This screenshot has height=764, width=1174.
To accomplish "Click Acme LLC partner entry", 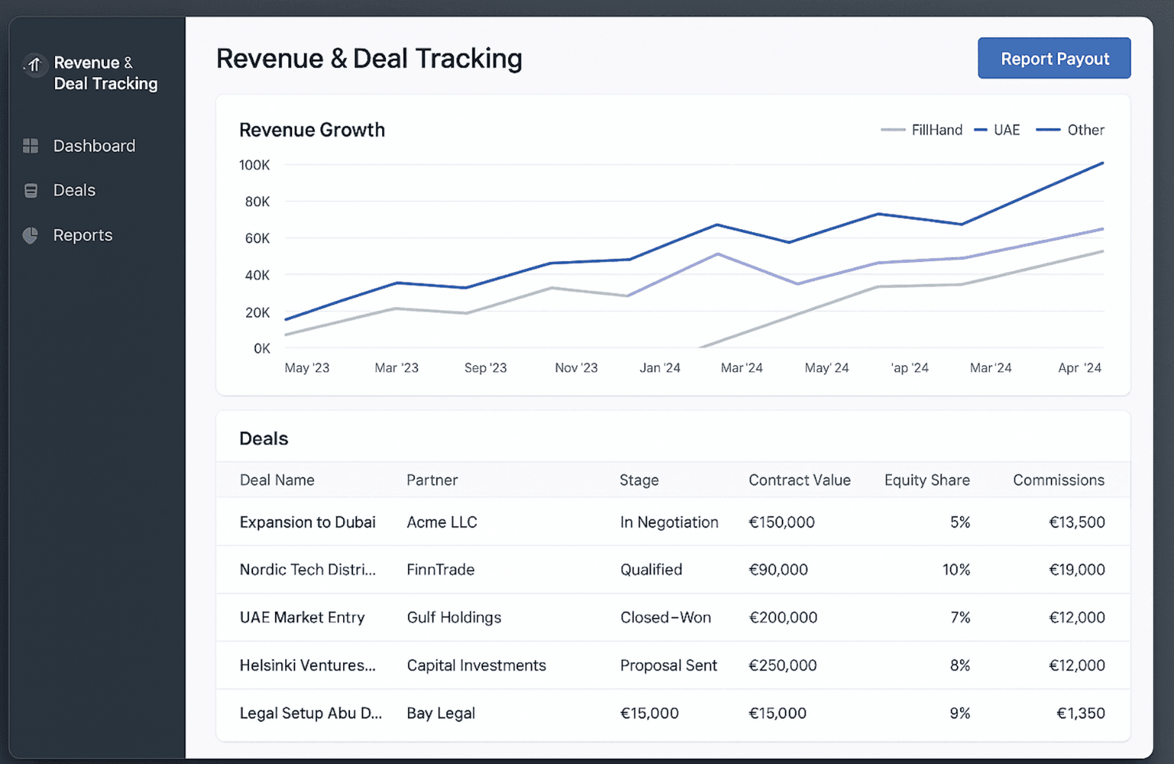I will (442, 522).
